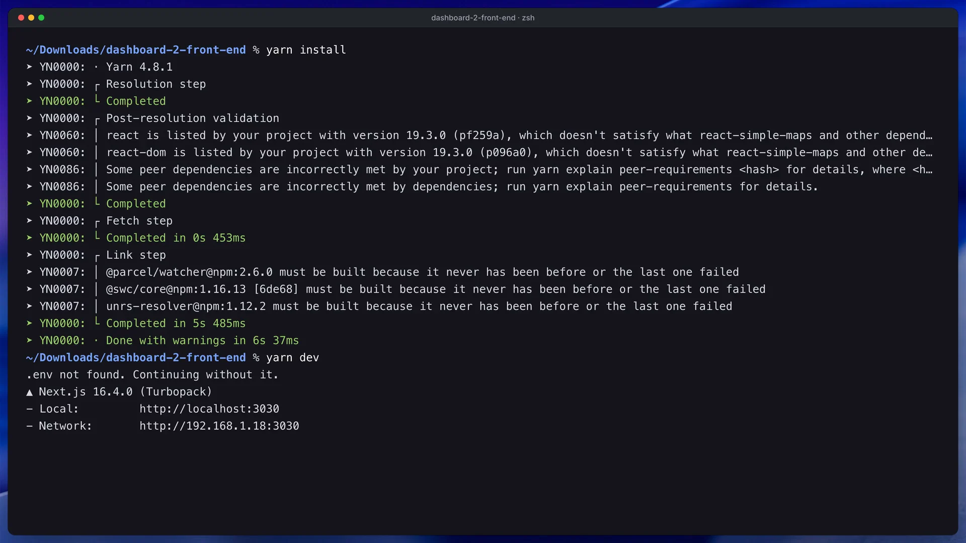Click the 'Resolution step' line

point(156,84)
